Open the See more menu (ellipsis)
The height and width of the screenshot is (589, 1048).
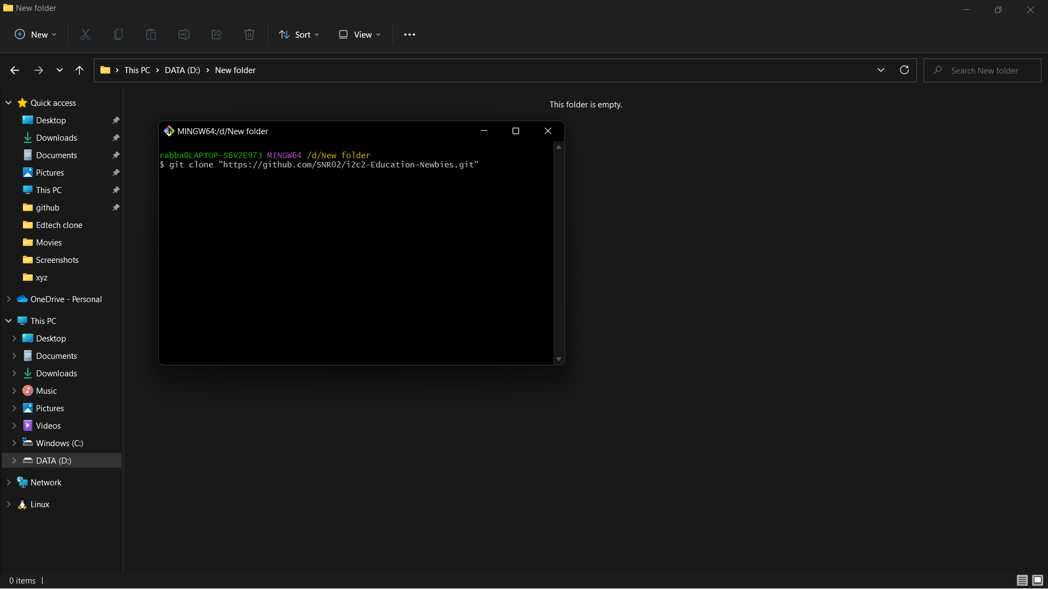tap(409, 34)
